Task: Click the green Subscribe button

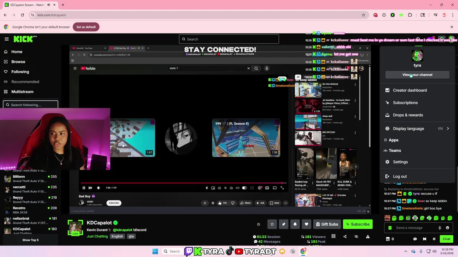Action: (358, 224)
